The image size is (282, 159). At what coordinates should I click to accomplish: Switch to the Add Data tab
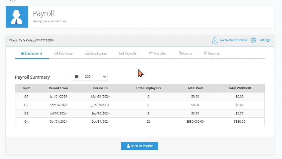coord(63,53)
